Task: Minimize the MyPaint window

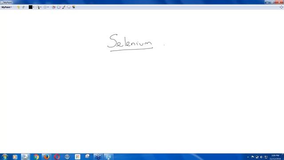Action: click(267, 2)
